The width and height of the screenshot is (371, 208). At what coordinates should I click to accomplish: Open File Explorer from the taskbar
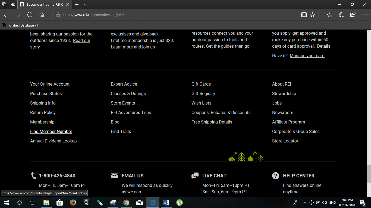[46, 203]
